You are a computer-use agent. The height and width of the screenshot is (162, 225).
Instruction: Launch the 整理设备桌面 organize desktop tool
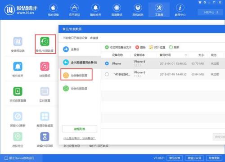pos(45,119)
